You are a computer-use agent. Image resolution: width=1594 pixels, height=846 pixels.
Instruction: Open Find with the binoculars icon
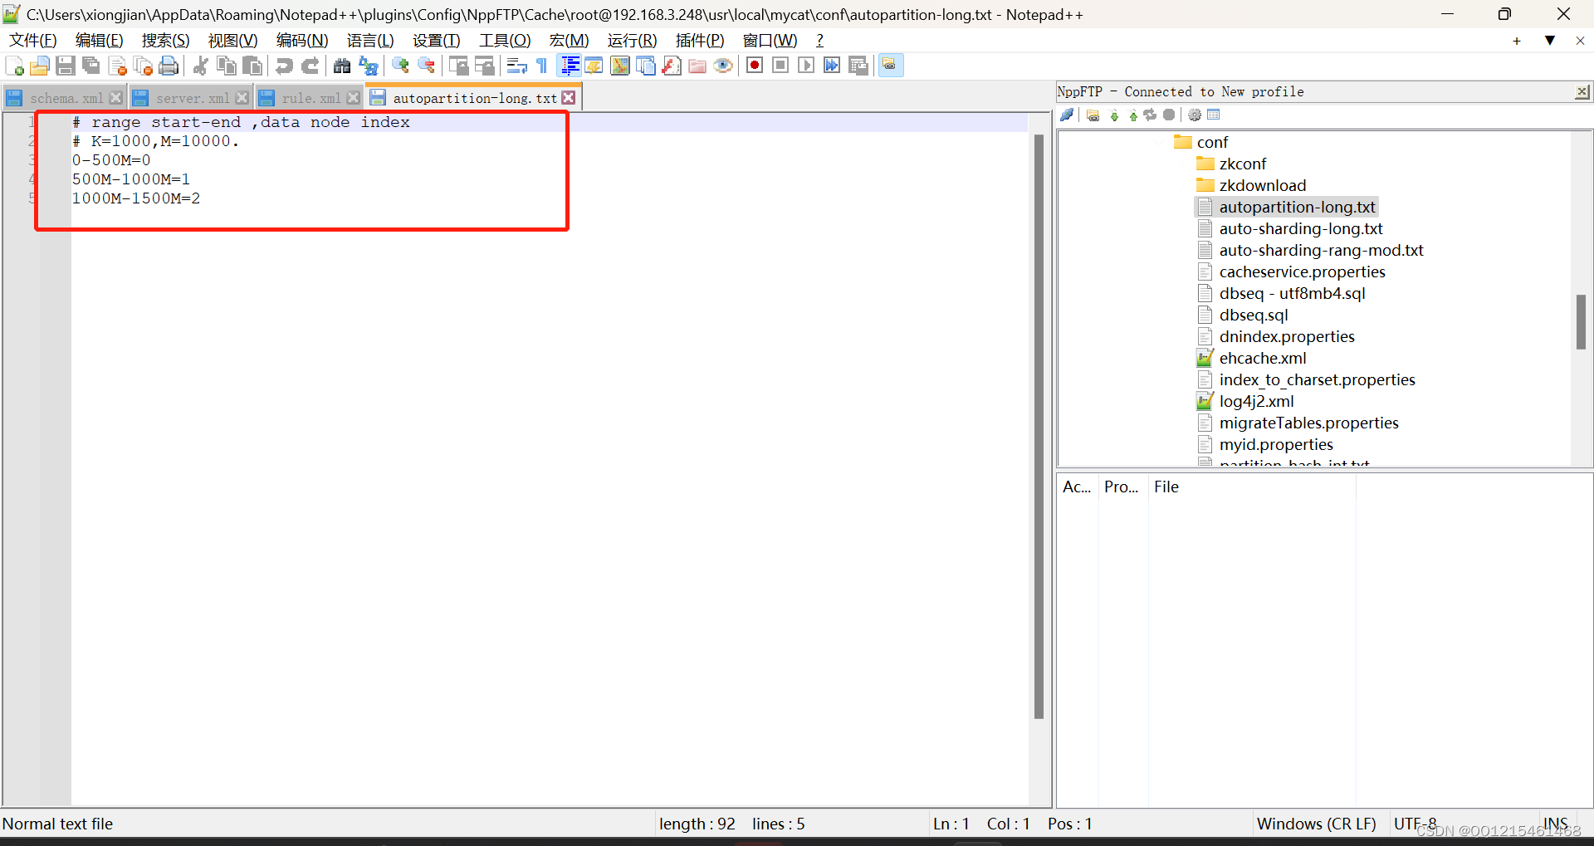[341, 66]
